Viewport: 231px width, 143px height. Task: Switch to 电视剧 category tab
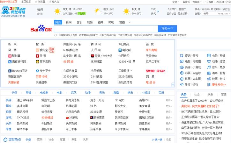pos(44,93)
